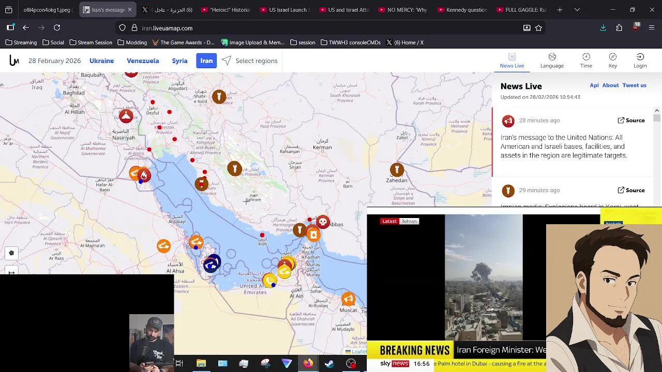
Task: Click the news feed scrollbar thumb
Action: [x=657, y=118]
